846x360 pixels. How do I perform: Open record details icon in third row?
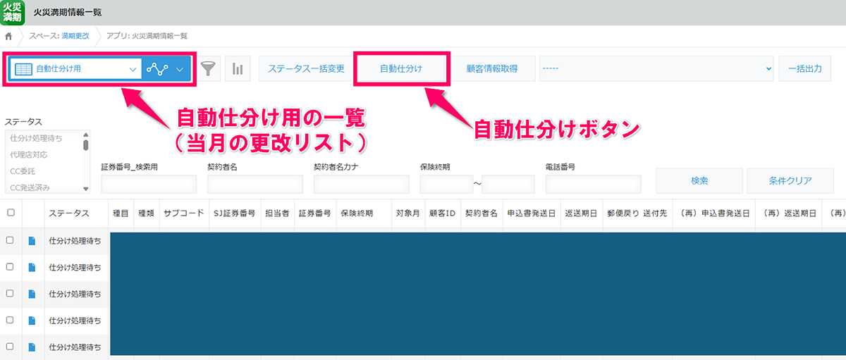[32, 293]
